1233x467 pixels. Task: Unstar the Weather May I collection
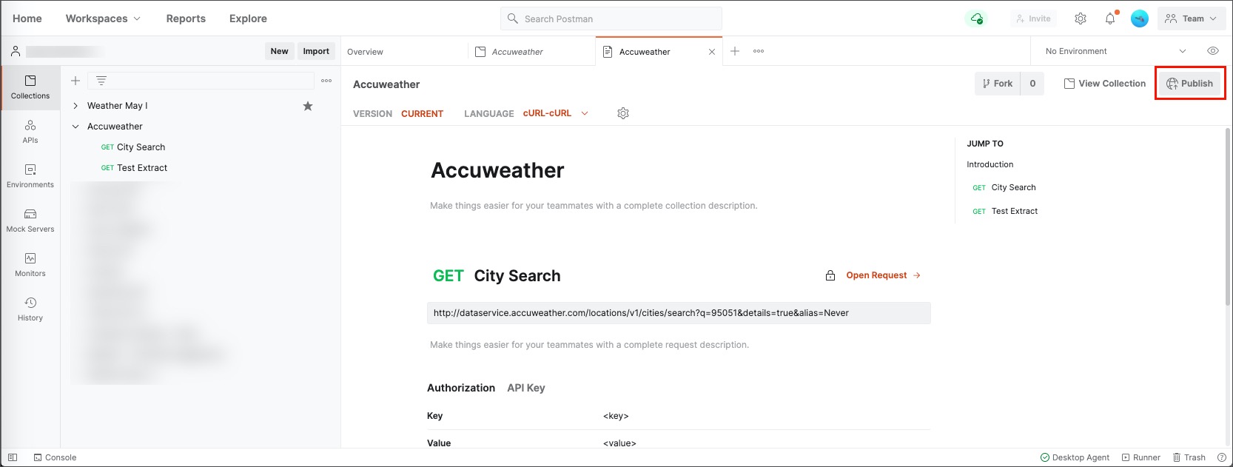308,106
